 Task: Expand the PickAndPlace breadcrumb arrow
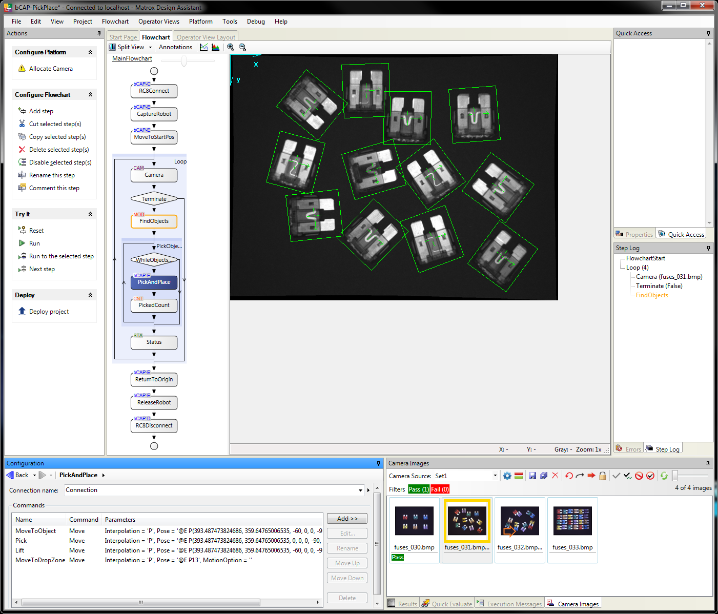(x=104, y=475)
